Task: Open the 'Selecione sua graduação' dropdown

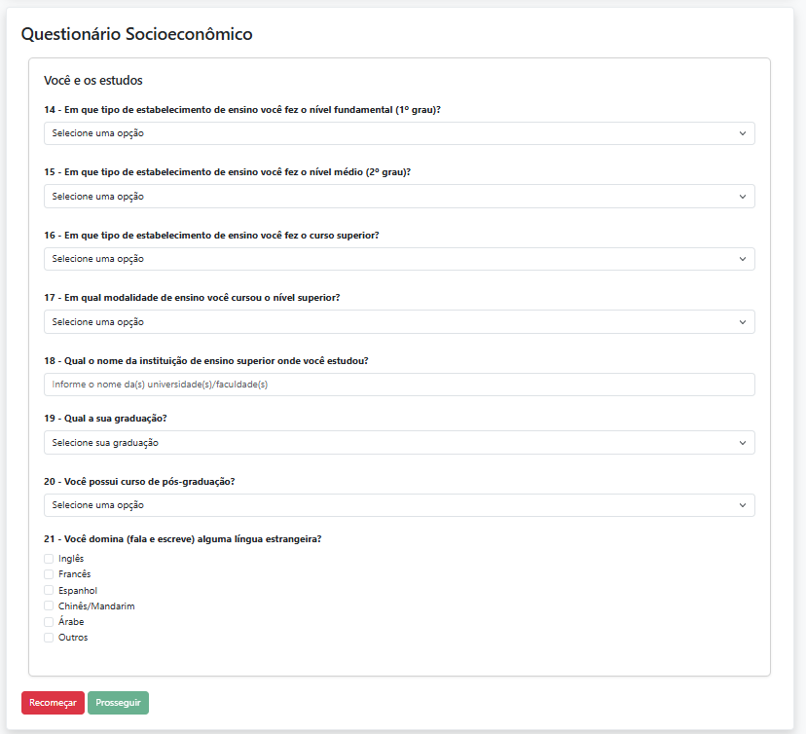Action: (399, 443)
